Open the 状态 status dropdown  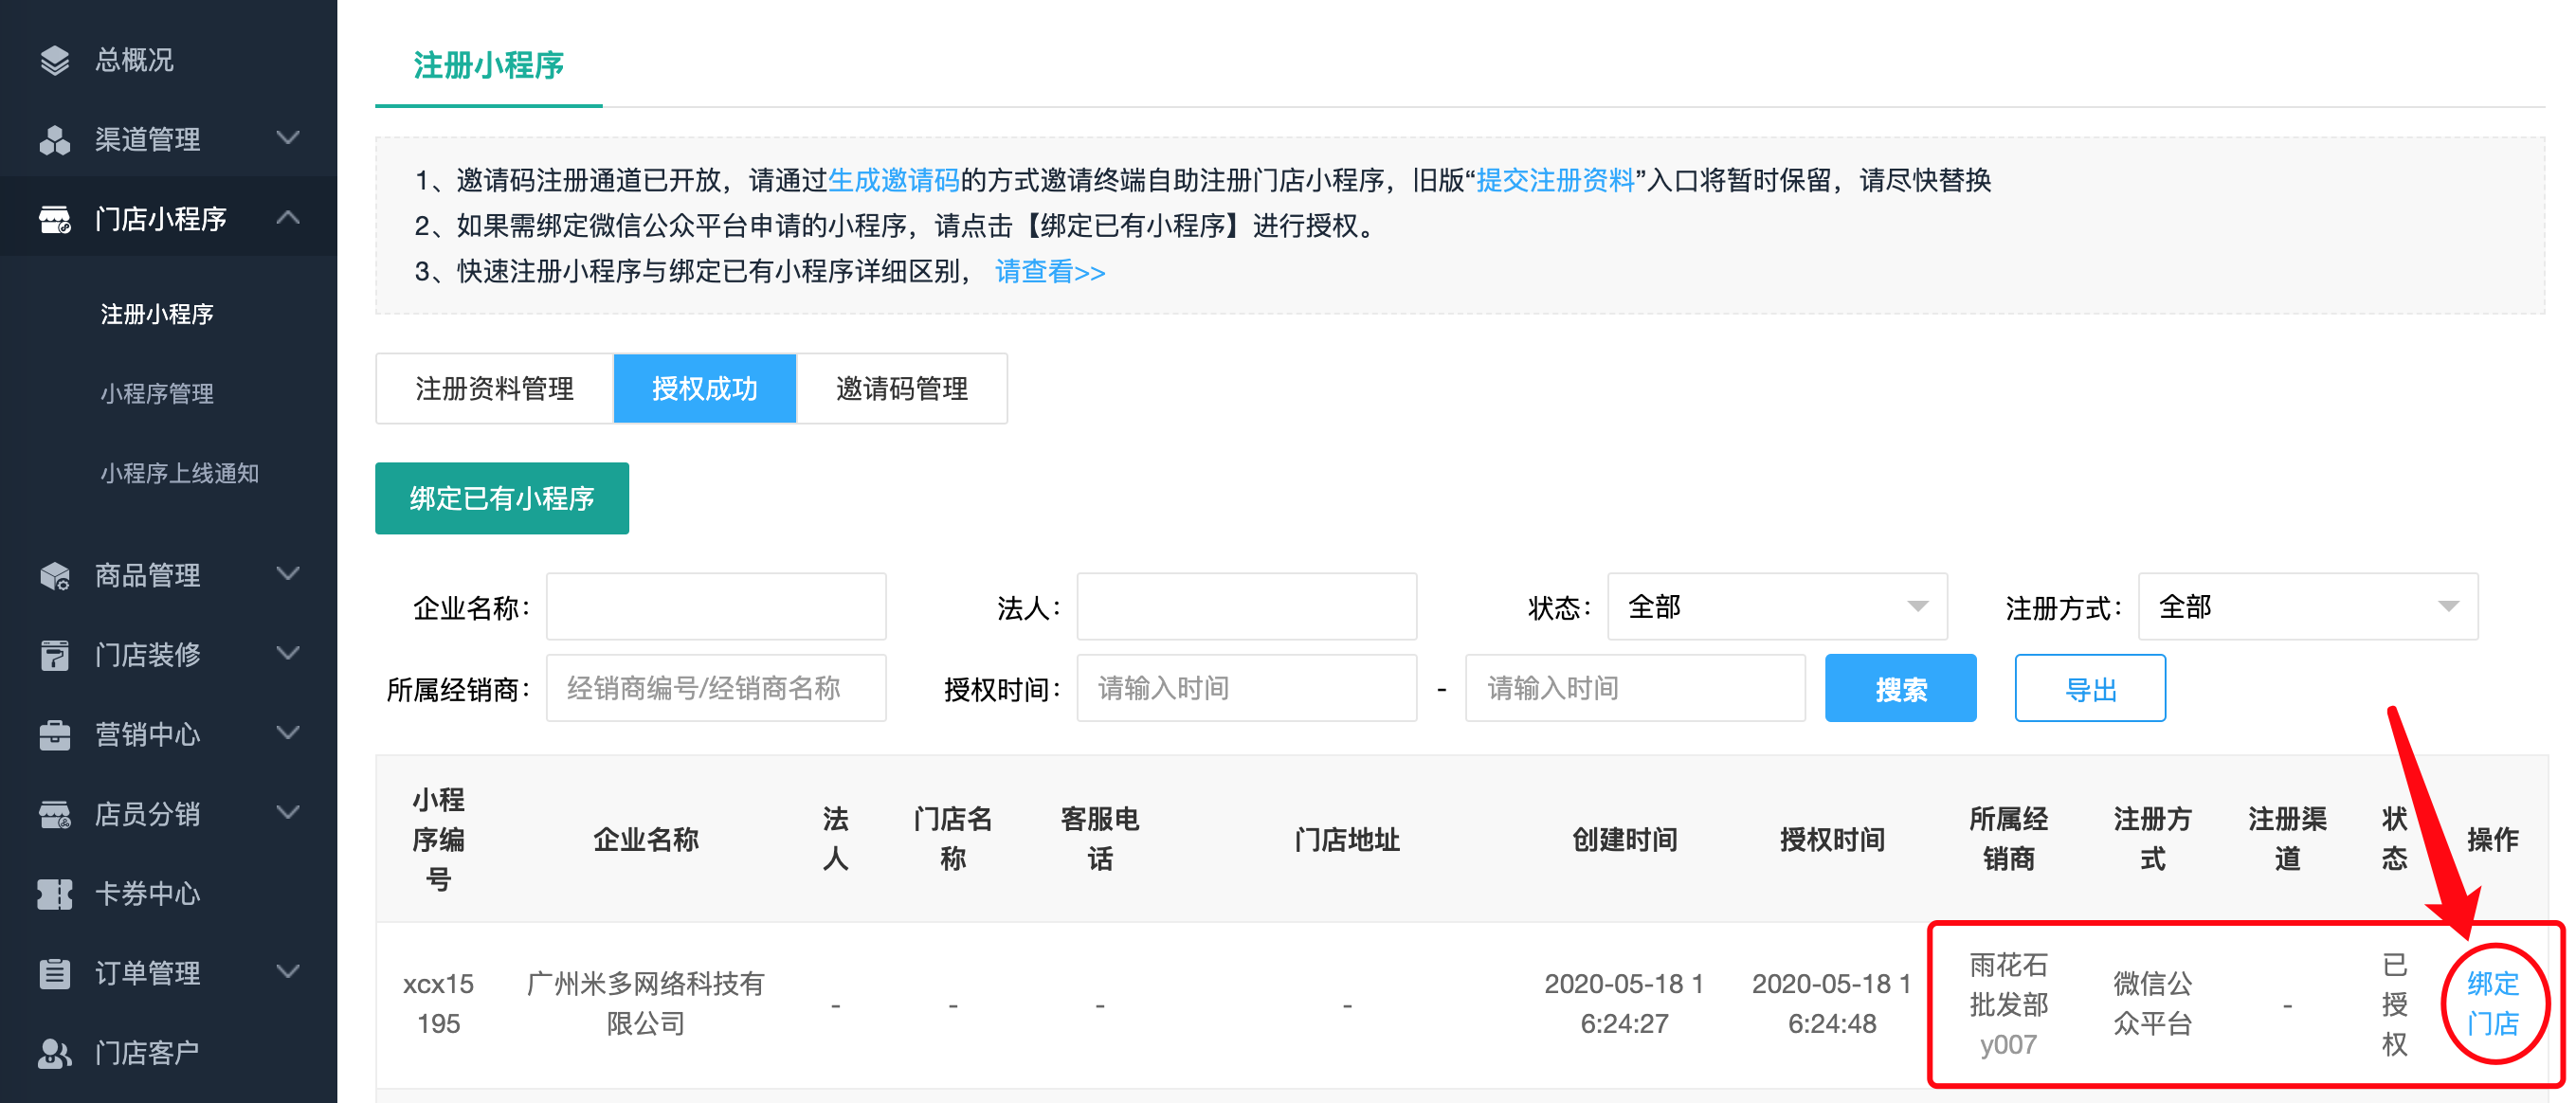pos(1776,607)
